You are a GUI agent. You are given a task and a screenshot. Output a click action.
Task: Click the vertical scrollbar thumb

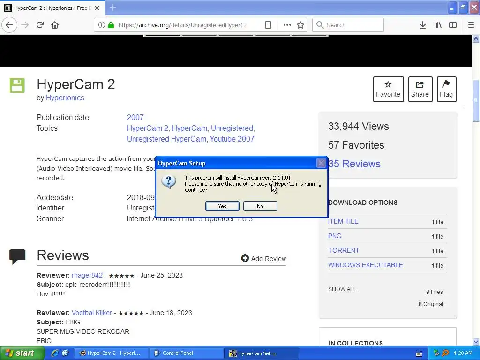pyautogui.click(x=476, y=100)
